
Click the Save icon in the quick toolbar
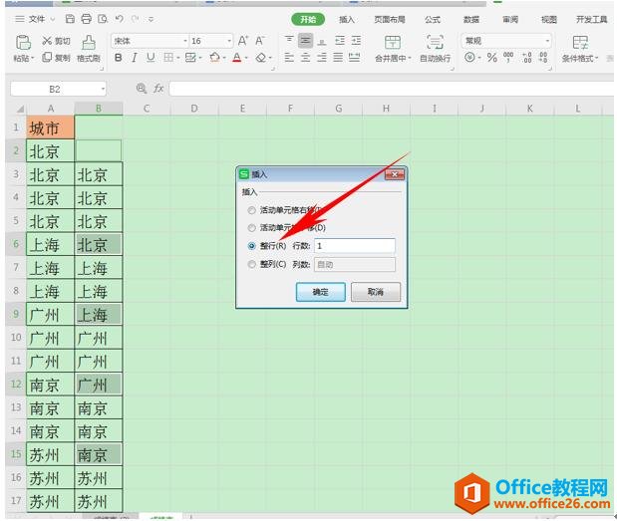pyautogui.click(x=70, y=19)
